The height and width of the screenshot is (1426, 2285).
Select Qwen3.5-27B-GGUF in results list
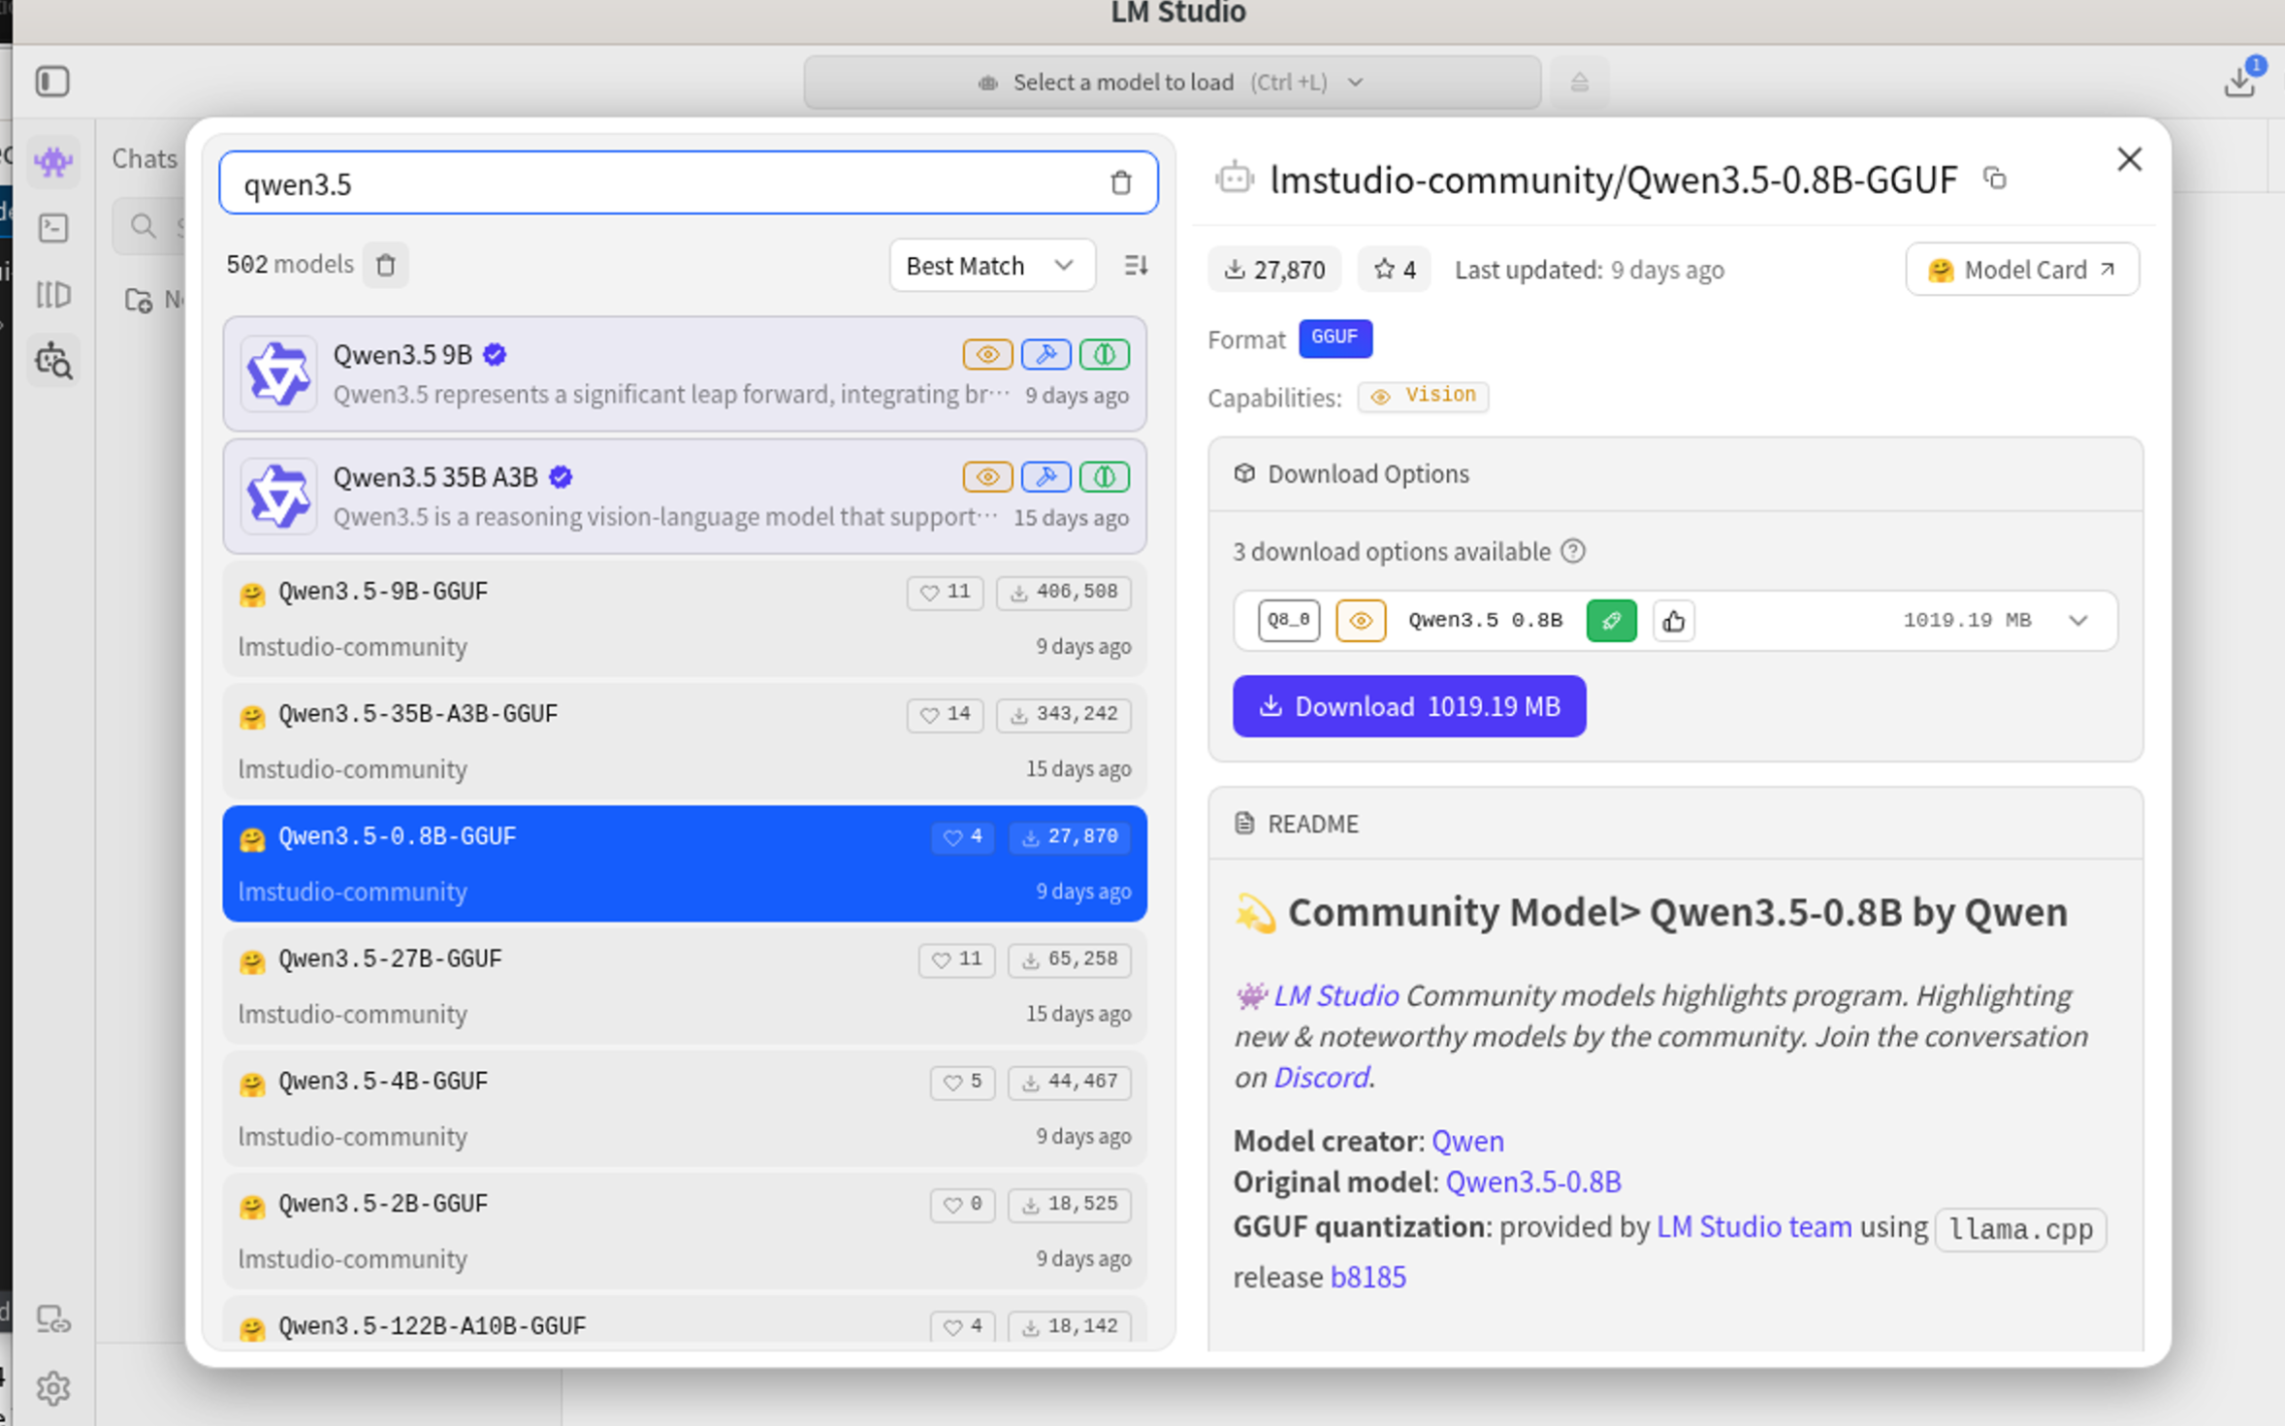tap(582, 986)
